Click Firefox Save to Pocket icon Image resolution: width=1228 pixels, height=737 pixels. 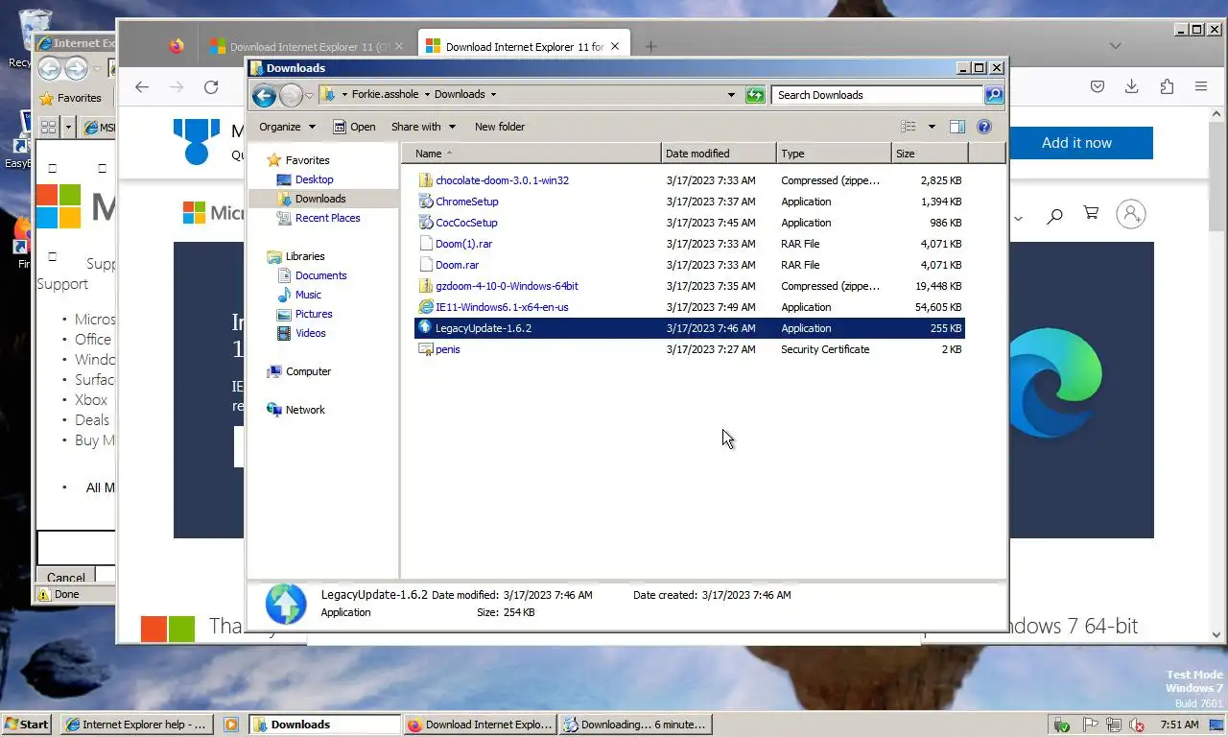coord(1098,87)
